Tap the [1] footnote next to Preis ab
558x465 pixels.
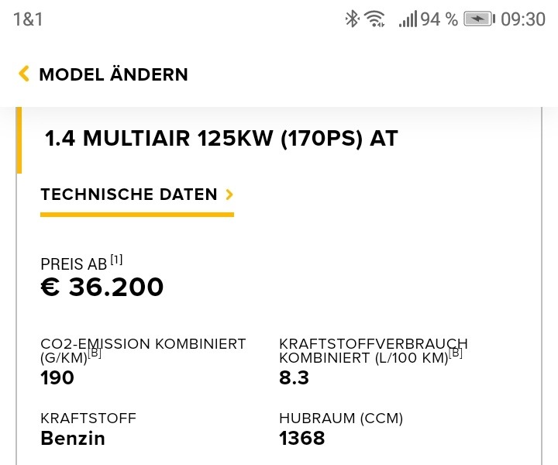[116, 260]
